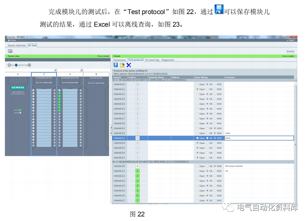Click the device view zoom slider handle
308x221 pixels.
16,65
